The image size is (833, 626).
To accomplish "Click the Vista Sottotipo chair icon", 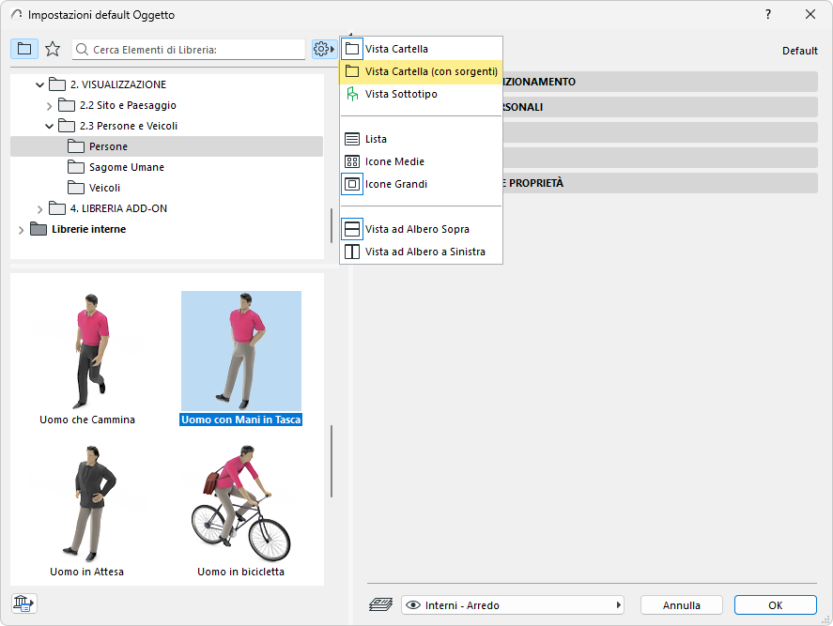I will pos(352,94).
